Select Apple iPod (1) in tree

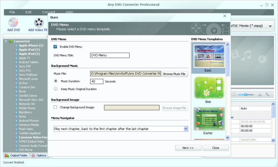pyautogui.click(x=29, y=54)
